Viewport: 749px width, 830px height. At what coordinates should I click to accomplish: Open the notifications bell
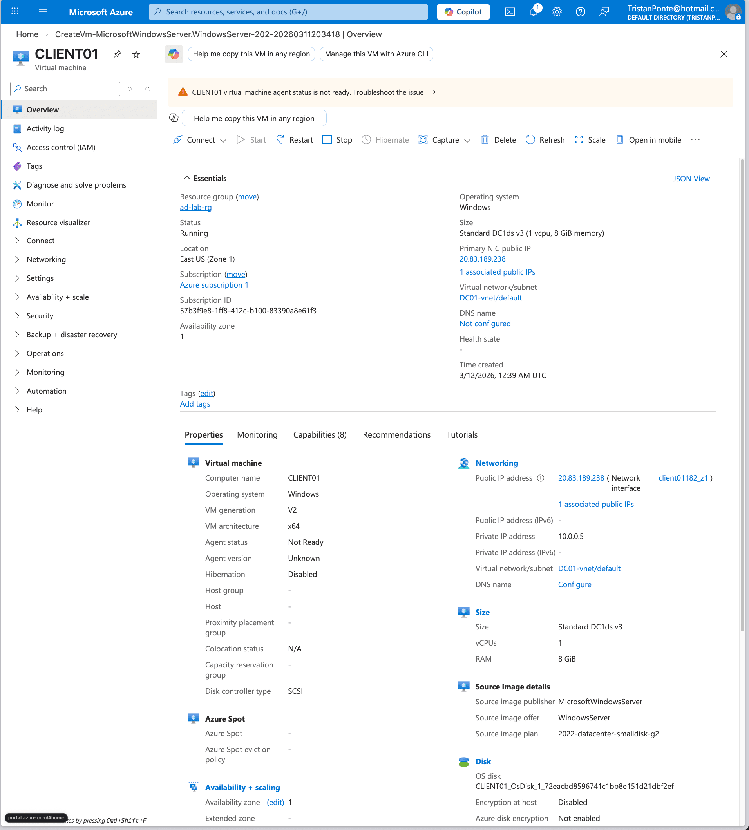534,11
